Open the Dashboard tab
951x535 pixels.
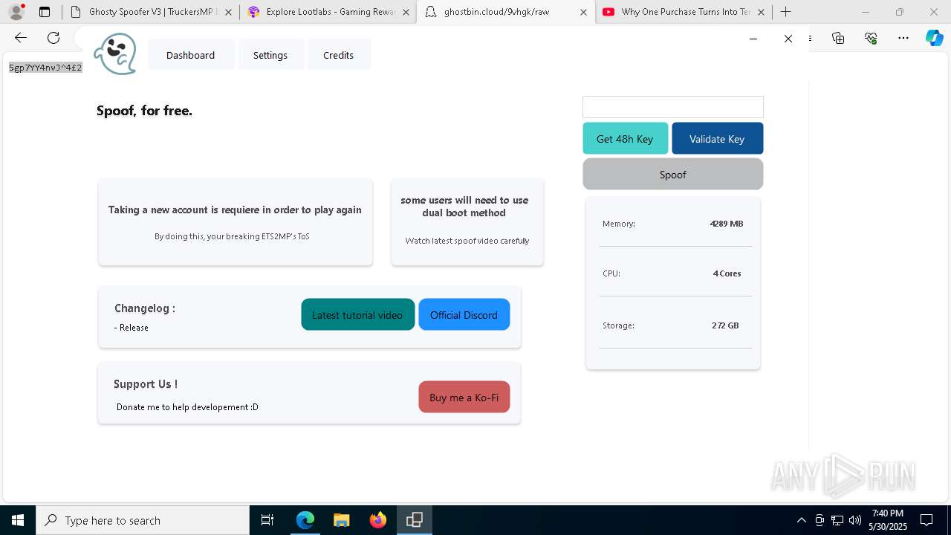190,55
